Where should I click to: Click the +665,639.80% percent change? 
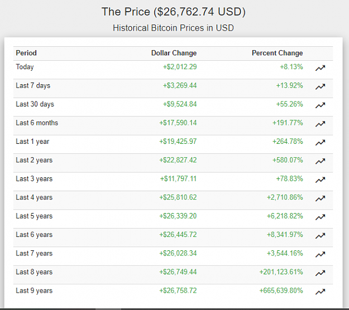tap(281, 291)
